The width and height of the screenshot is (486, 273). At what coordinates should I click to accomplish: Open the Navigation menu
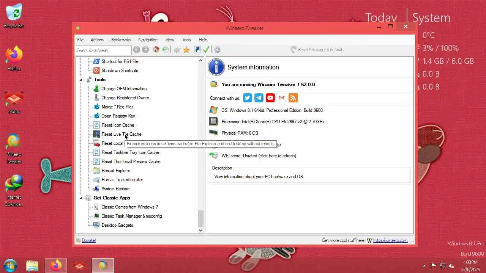pyautogui.click(x=148, y=40)
